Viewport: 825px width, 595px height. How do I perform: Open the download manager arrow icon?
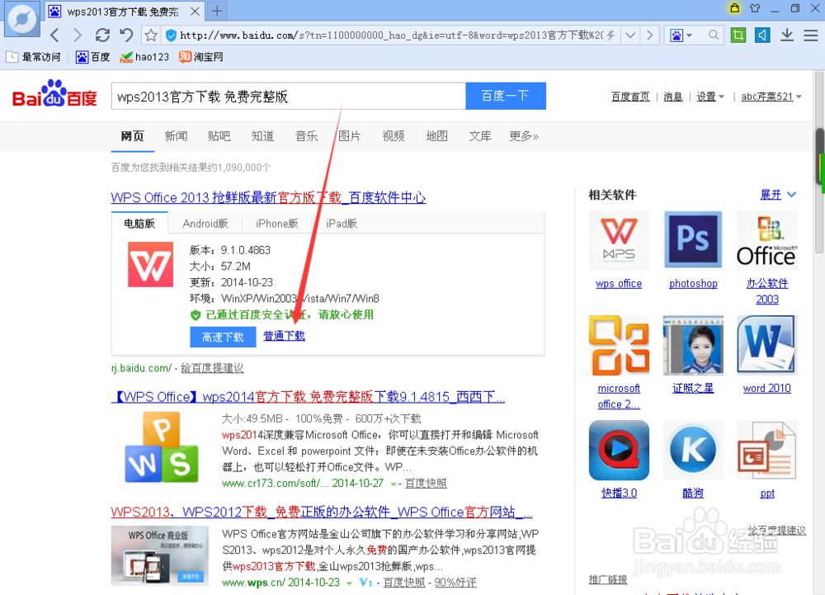(x=785, y=35)
